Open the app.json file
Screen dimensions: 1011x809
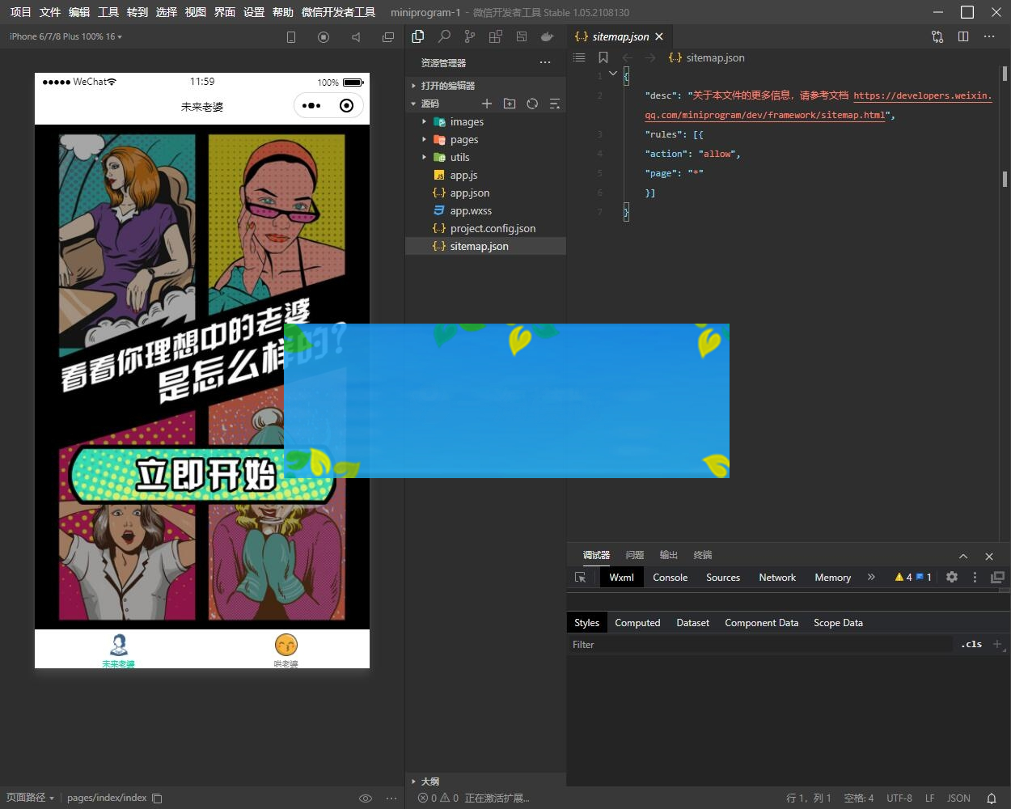point(469,193)
